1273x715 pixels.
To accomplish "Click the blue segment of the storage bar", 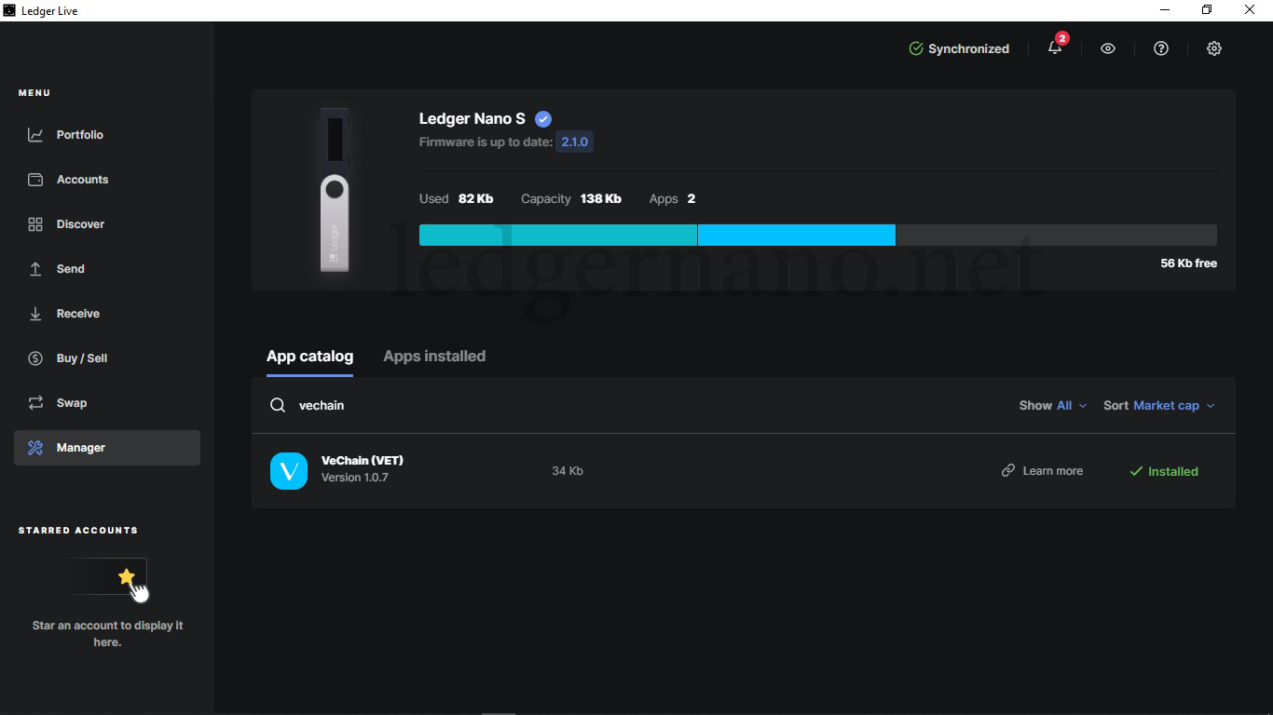I will [x=797, y=236].
